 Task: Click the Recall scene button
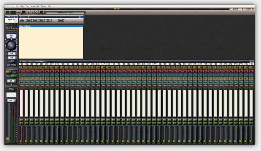(x=61, y=20)
